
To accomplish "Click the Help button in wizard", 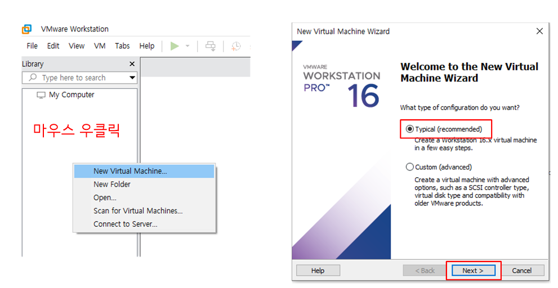I will click(x=318, y=271).
